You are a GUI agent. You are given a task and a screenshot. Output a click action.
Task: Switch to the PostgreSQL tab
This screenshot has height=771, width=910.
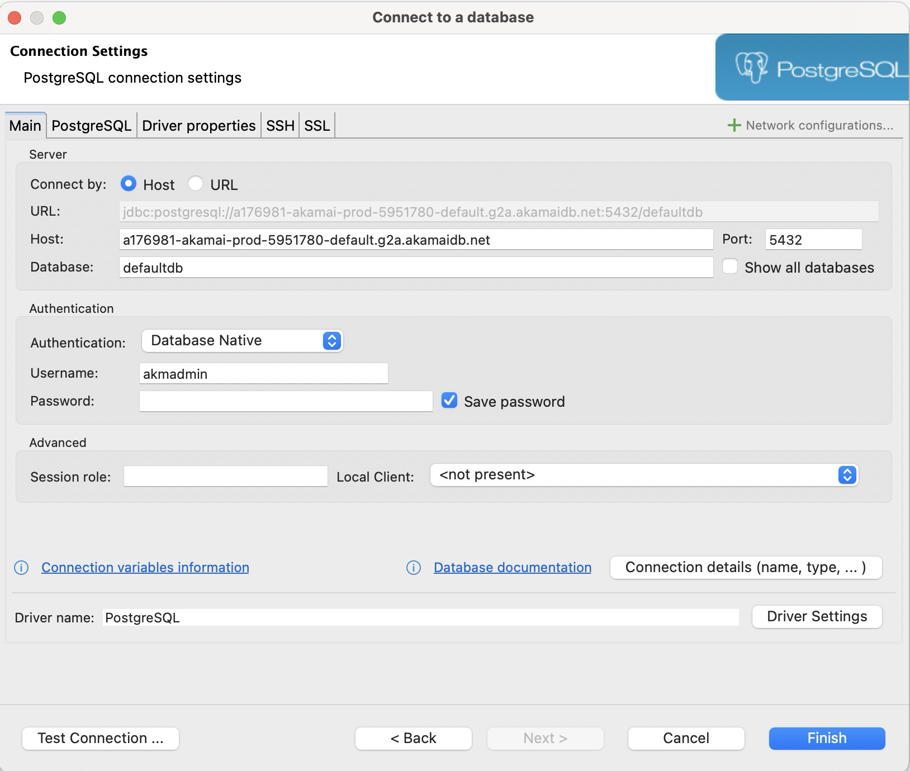click(x=91, y=126)
